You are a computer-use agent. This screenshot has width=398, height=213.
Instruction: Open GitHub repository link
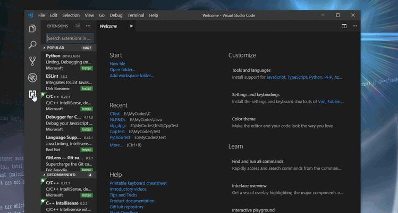126,207
